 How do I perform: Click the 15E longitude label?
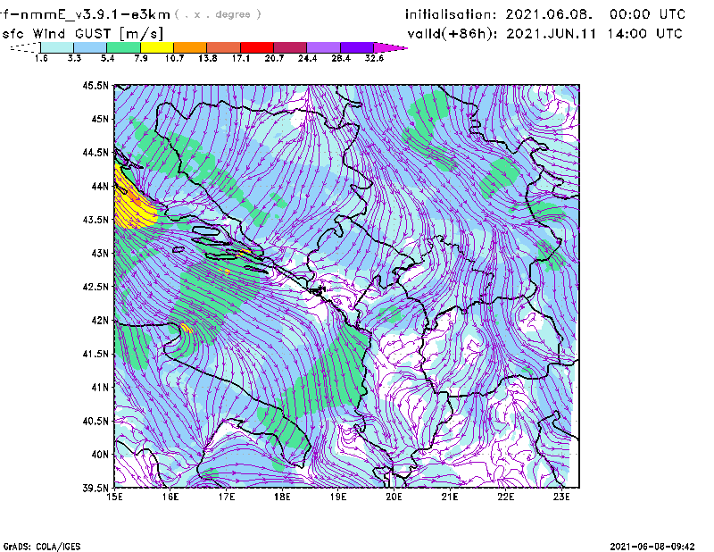tap(114, 497)
